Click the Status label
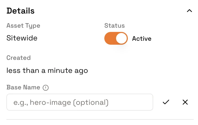 pos(114,26)
